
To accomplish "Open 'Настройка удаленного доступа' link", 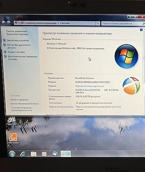I will tap(19, 46).
